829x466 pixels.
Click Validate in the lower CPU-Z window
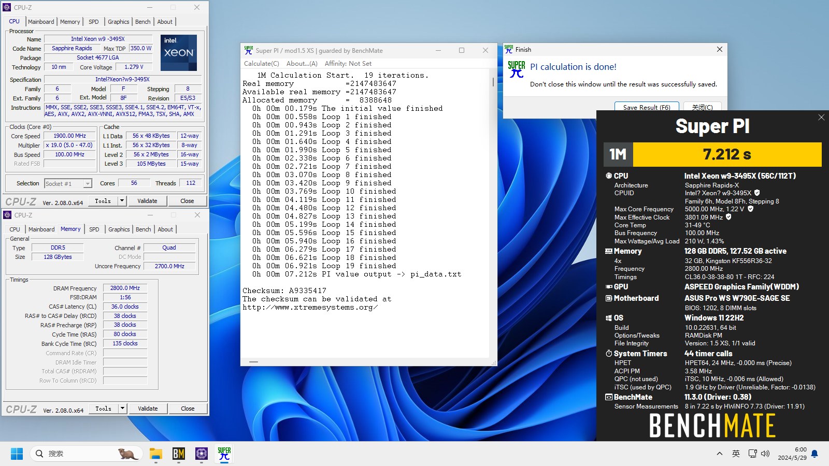coord(148,409)
